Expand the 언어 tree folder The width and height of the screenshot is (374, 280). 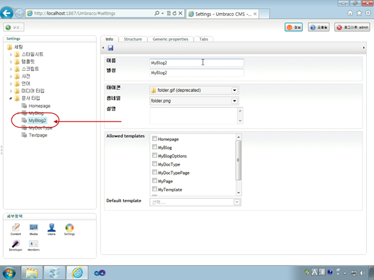click(11, 84)
